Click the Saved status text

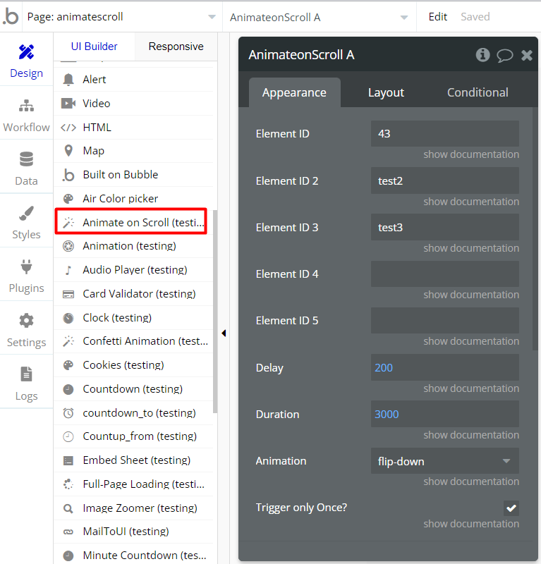(x=475, y=17)
